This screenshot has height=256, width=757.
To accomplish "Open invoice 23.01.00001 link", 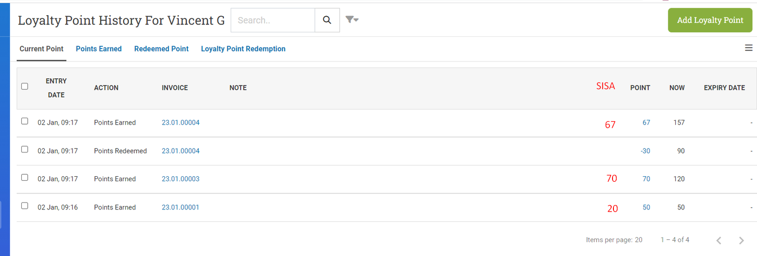I will [180, 208].
